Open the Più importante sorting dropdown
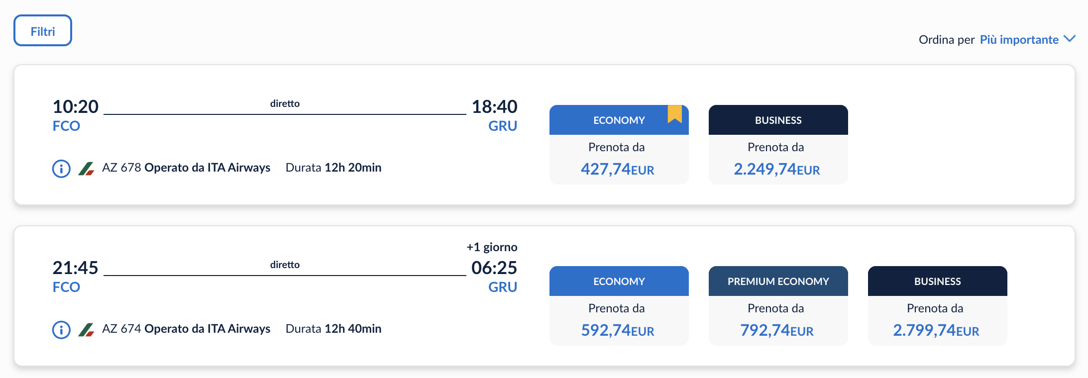This screenshot has width=1088, height=378. pos(1019,40)
